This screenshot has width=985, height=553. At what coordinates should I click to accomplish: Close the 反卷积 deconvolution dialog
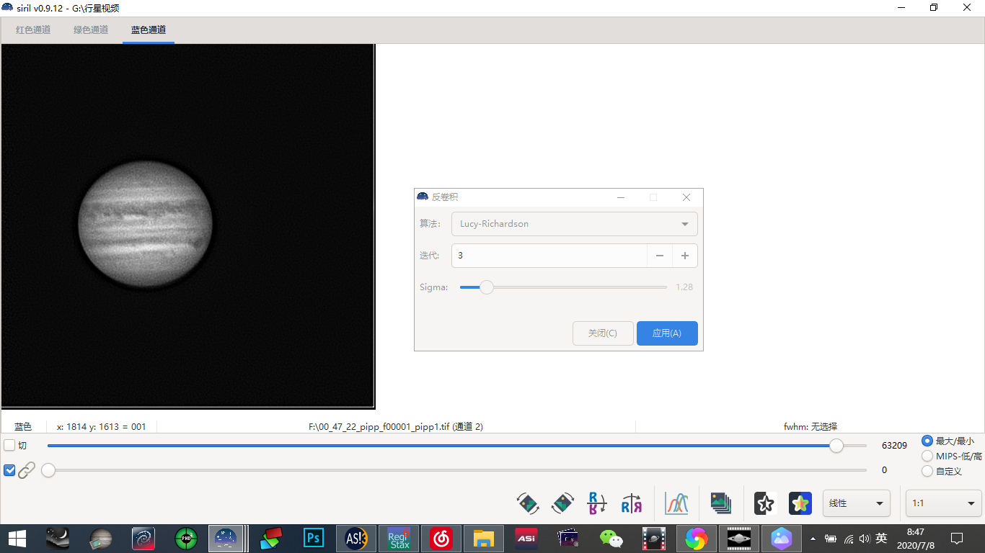pyautogui.click(x=686, y=197)
